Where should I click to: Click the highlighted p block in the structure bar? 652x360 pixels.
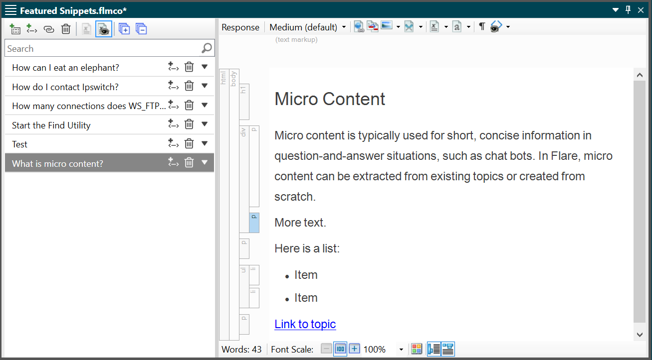coord(254,223)
